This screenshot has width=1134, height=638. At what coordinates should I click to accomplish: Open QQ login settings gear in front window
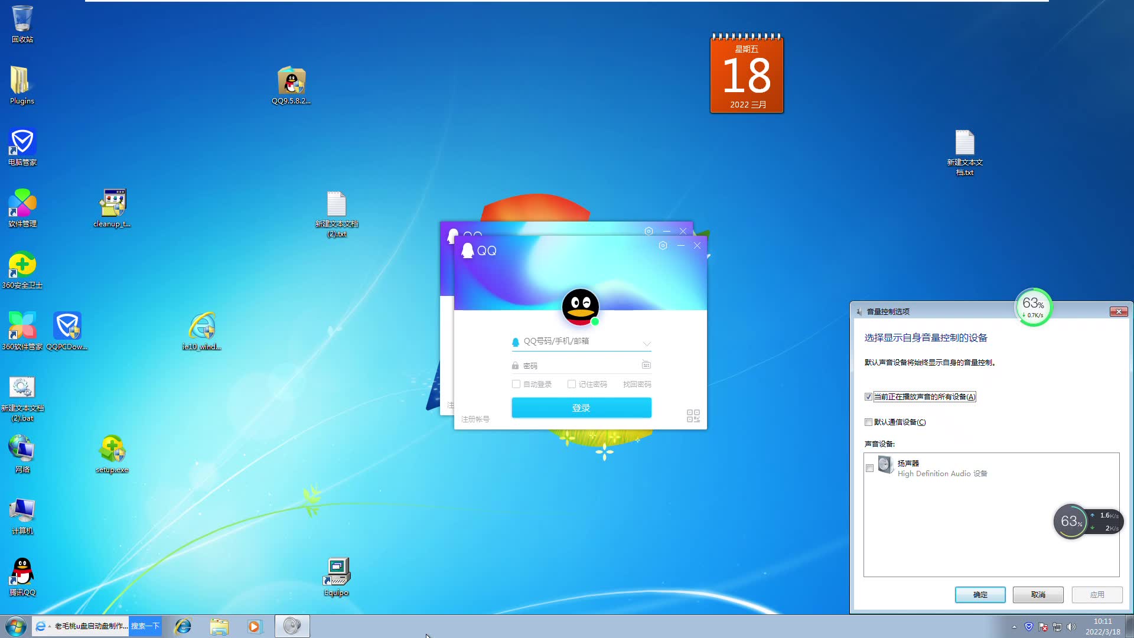[663, 246]
